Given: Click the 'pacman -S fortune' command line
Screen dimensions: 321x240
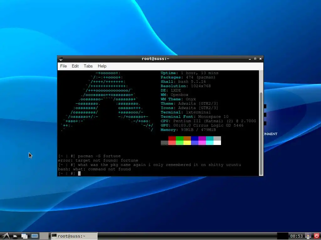Looking at the screenshot, I should pyautogui.click(x=89, y=156).
